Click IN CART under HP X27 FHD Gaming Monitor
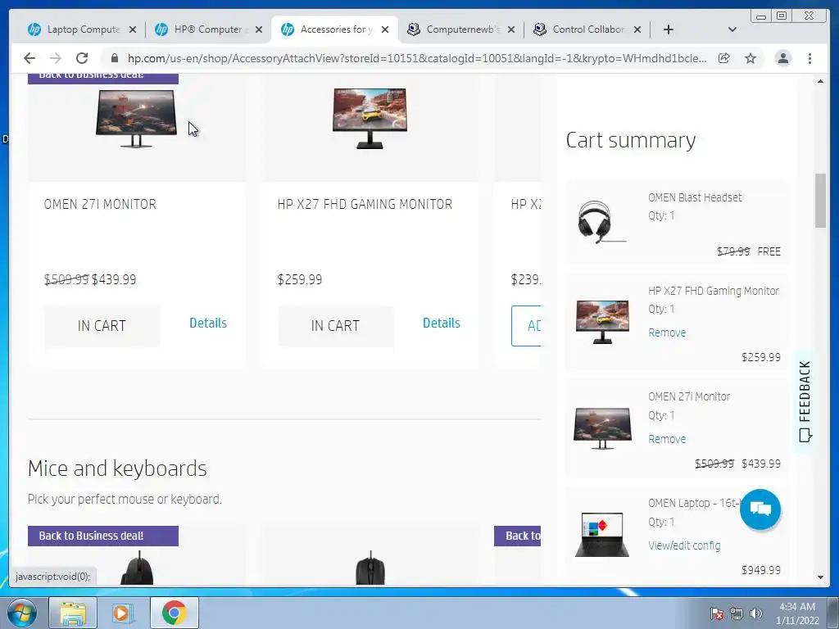 coord(335,326)
